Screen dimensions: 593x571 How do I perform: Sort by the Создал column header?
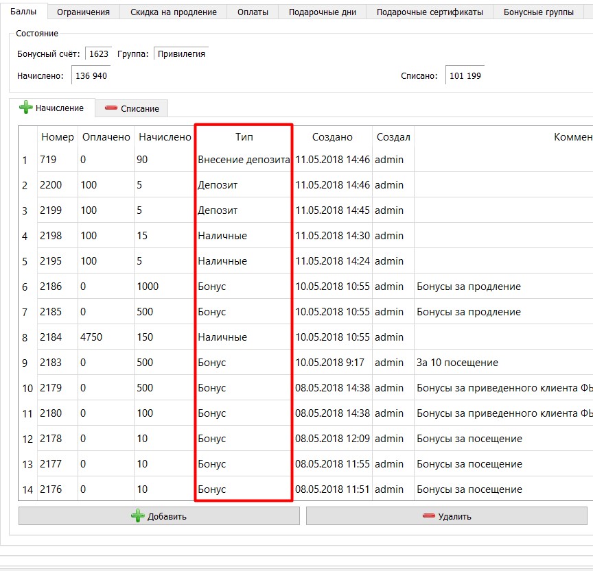[393, 136]
